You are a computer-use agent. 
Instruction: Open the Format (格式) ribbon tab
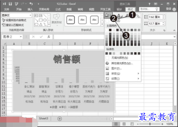tap(130, 9)
